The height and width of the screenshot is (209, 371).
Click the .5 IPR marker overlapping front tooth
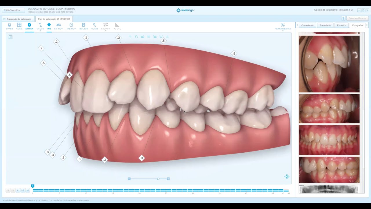pyautogui.click(x=69, y=75)
